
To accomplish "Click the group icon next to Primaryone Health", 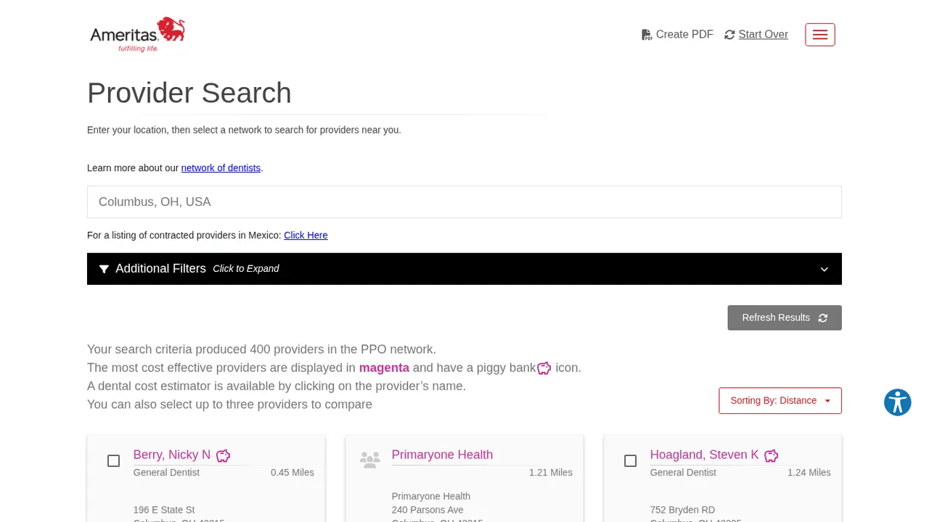I will [370, 460].
